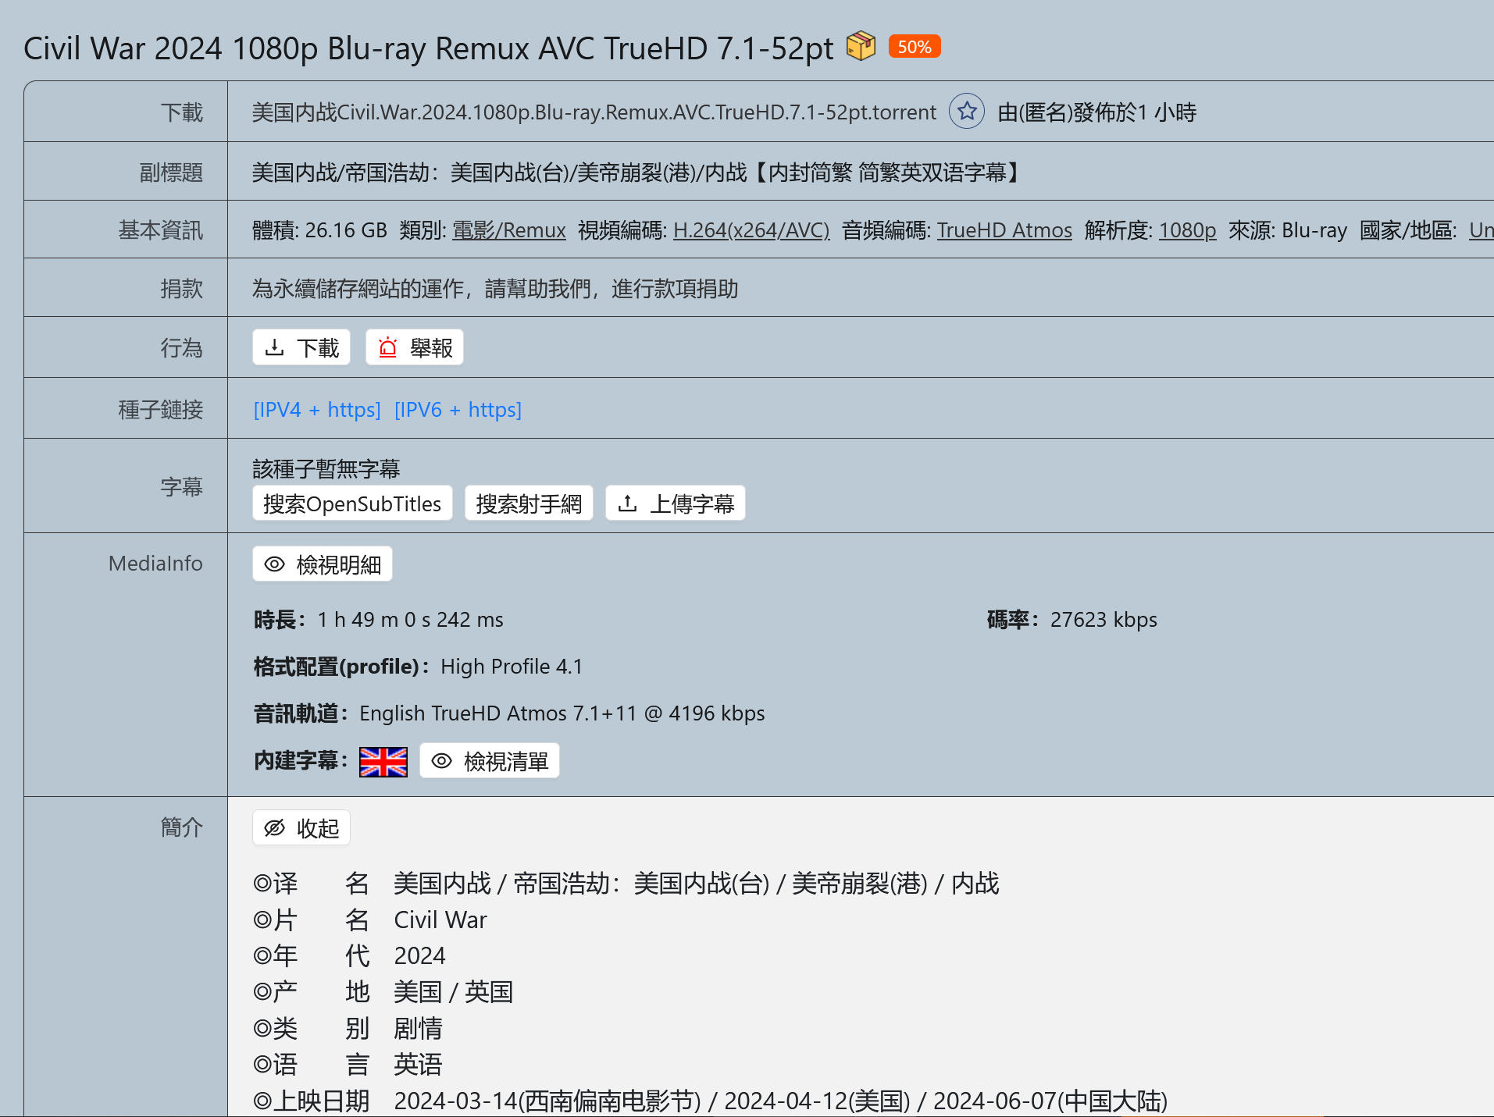
Task: Click the origin value 美国 / 英国
Action: [453, 992]
